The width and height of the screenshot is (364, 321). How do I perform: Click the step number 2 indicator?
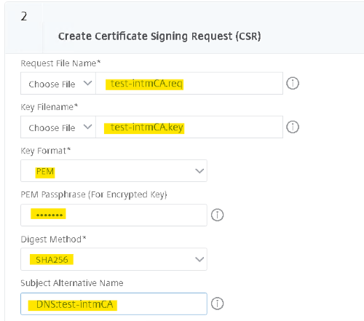tap(24, 16)
